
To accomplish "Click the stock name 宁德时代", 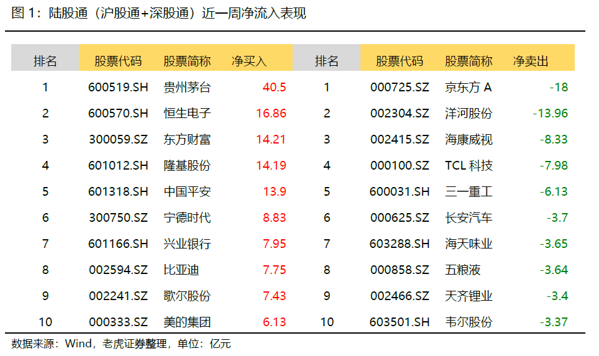I will 187,217.
